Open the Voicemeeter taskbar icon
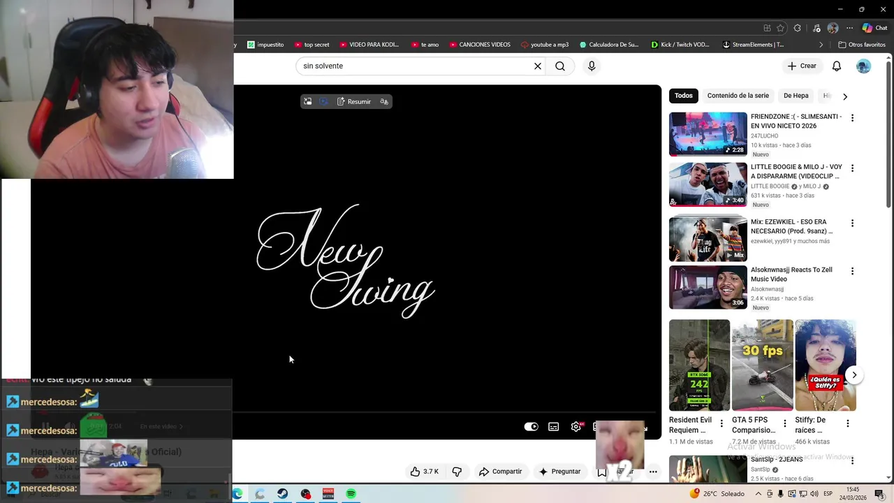The width and height of the screenshot is (894, 503). point(328,494)
